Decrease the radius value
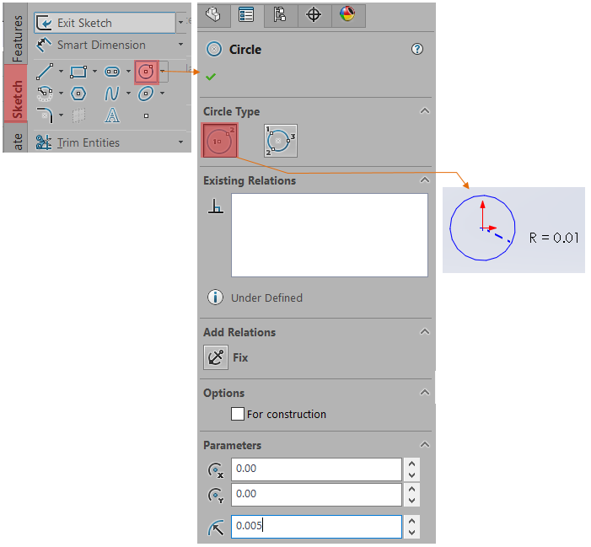 (x=411, y=533)
